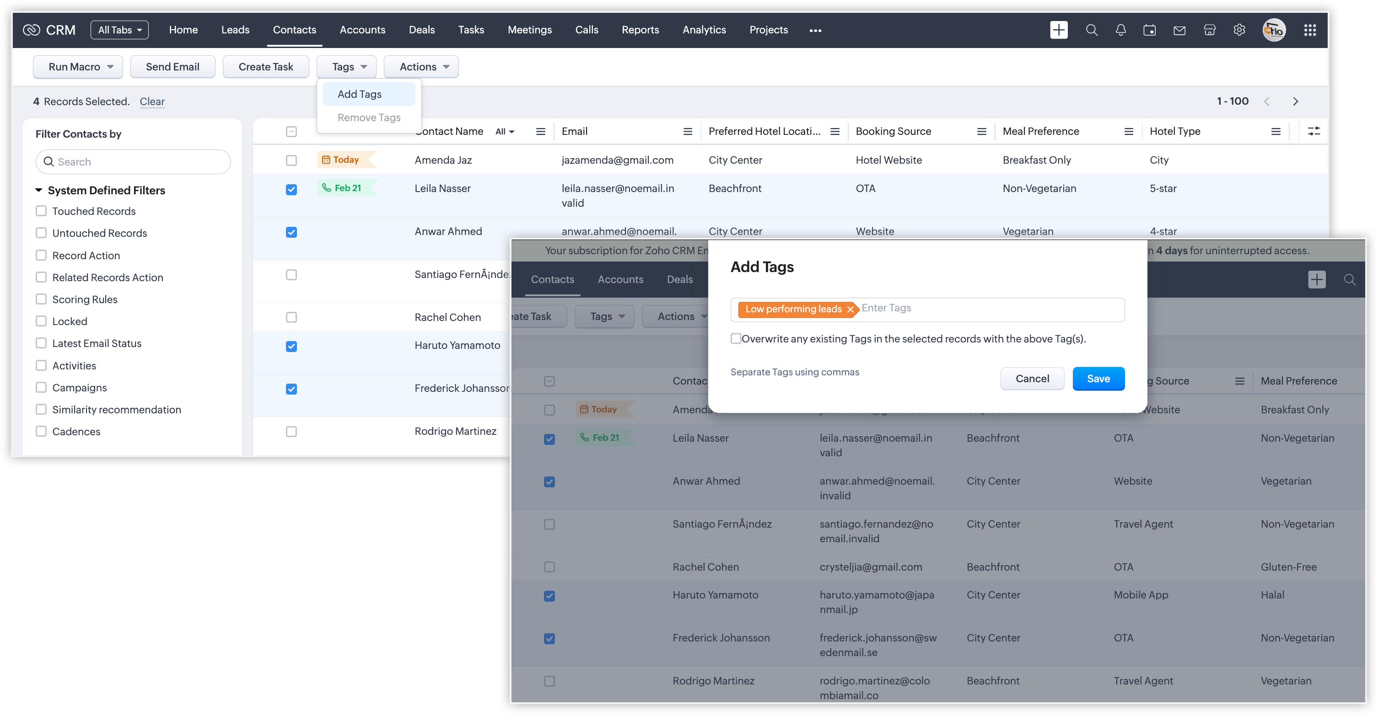Viewport: 1378px width, 716px height.
Task: Check the Touched Records filter
Action: pyautogui.click(x=41, y=211)
